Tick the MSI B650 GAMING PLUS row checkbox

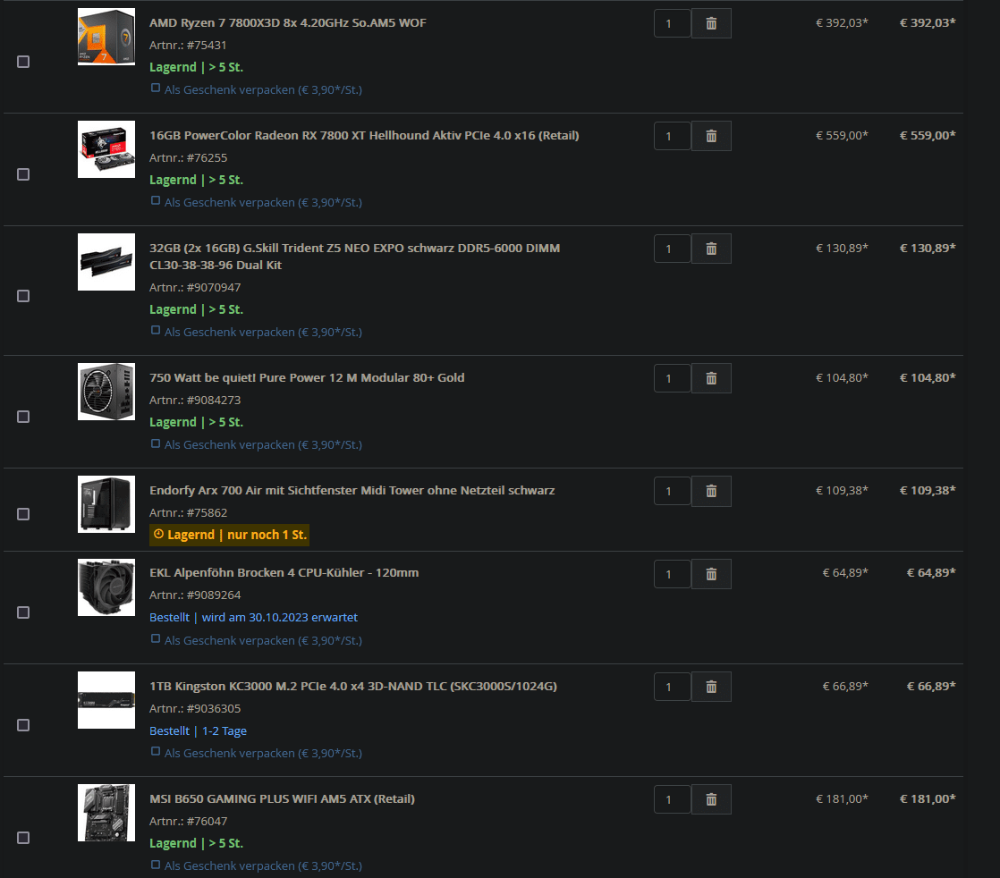click(x=23, y=838)
